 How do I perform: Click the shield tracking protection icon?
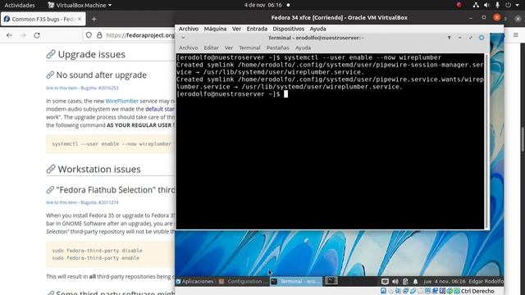pos(89,35)
